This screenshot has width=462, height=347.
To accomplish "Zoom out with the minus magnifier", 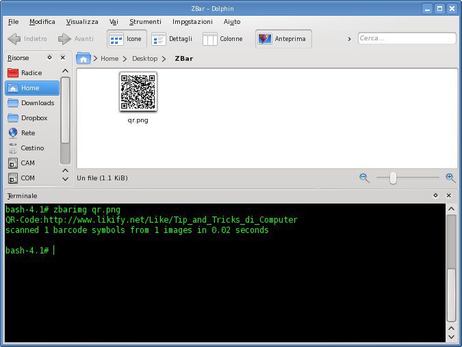I will coord(365,178).
